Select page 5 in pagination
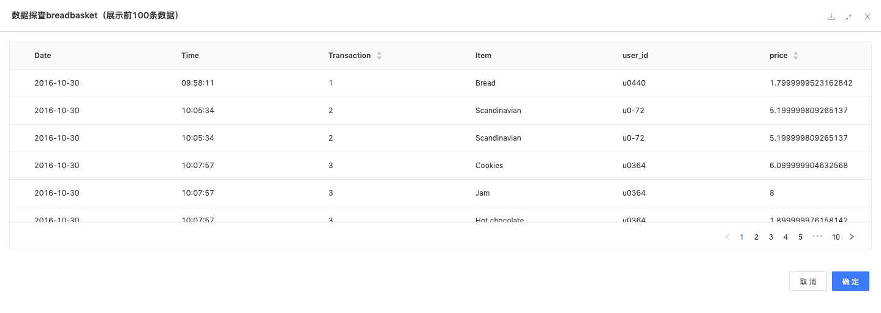Image resolution: width=881 pixels, height=313 pixels. point(801,237)
